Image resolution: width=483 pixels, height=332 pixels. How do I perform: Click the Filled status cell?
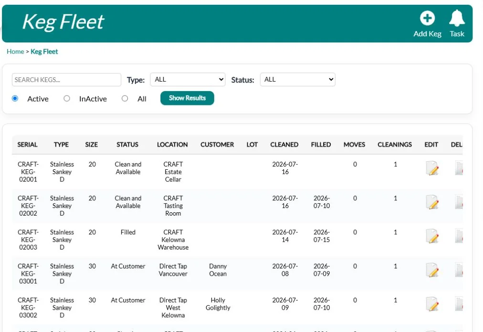tap(128, 232)
